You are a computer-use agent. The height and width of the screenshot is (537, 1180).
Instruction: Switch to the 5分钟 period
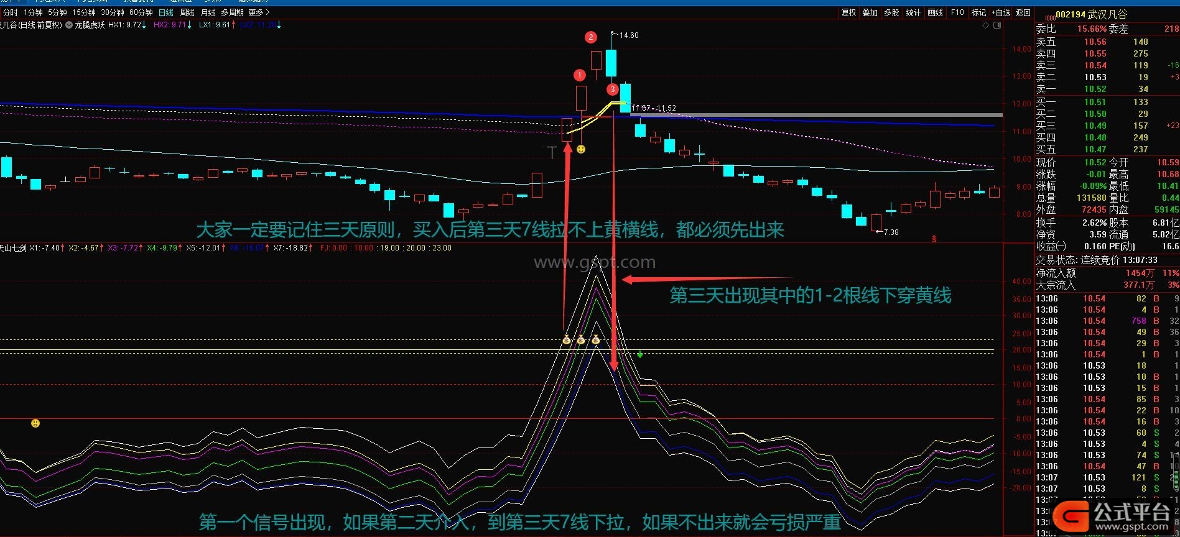pyautogui.click(x=57, y=12)
